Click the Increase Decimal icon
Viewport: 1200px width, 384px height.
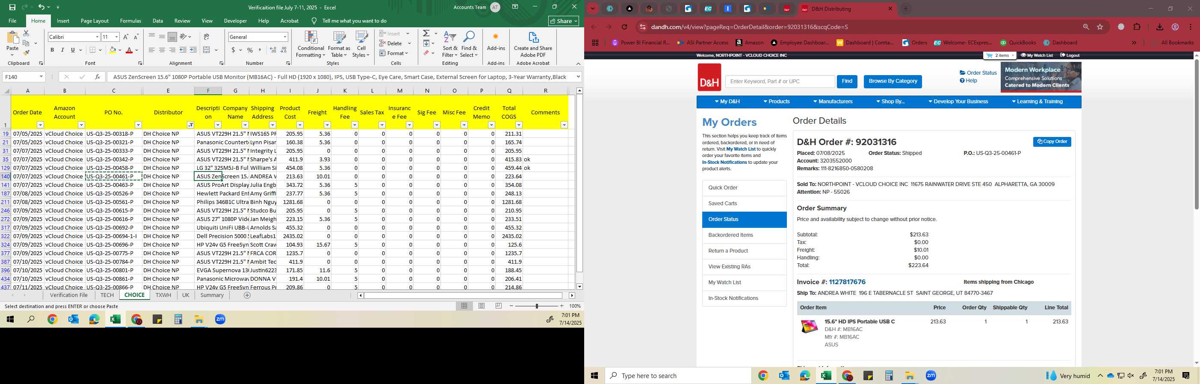pyautogui.click(x=273, y=50)
